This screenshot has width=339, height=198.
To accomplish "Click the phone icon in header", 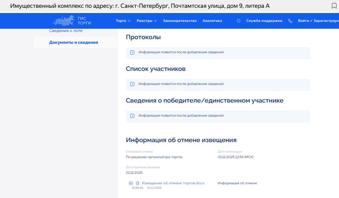I will click(x=290, y=21).
